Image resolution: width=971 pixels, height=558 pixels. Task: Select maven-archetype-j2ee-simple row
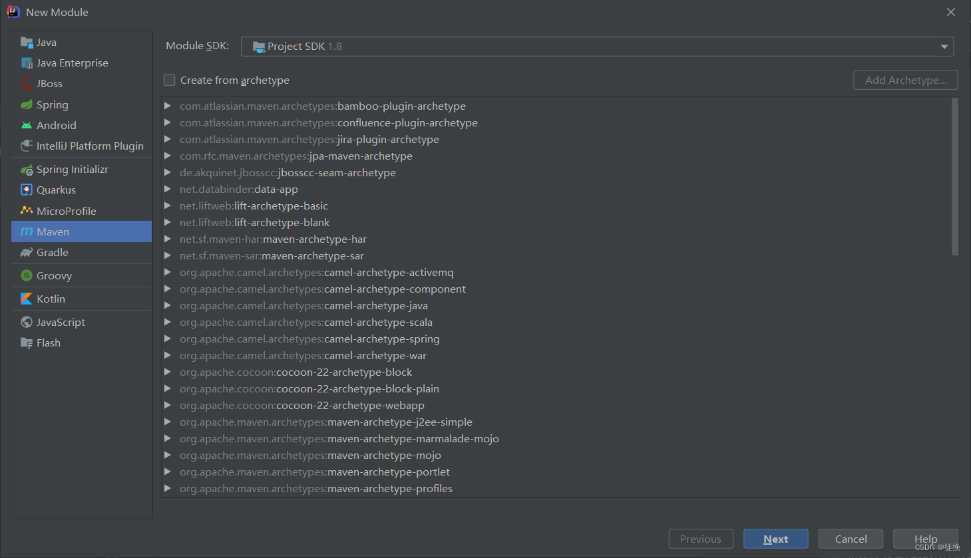(x=556, y=422)
